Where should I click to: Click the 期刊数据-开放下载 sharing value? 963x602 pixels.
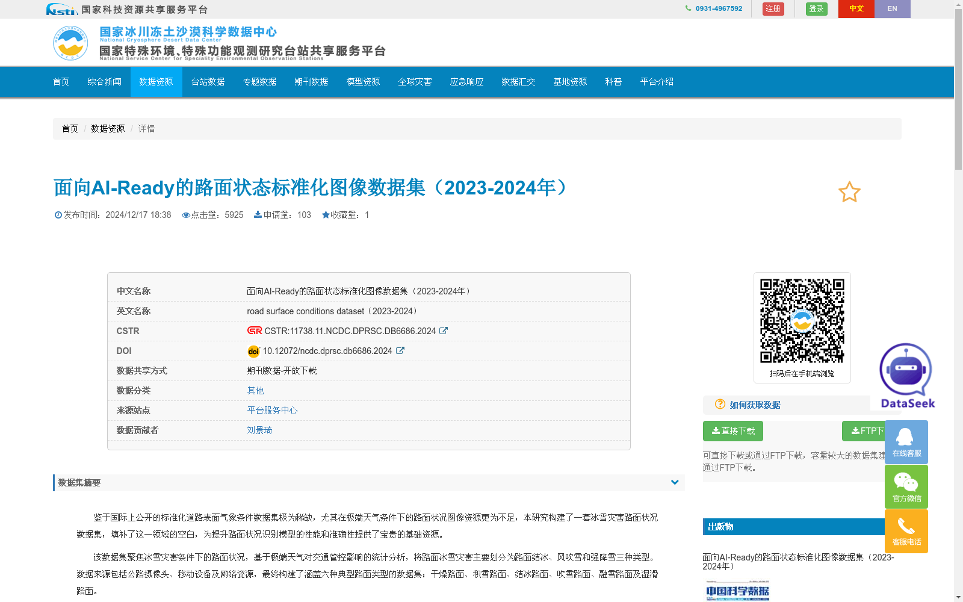pos(282,371)
